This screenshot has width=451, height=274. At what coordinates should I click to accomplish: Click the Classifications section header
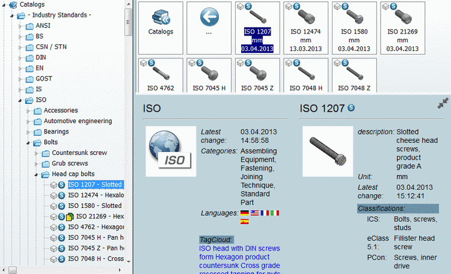tap(398, 209)
